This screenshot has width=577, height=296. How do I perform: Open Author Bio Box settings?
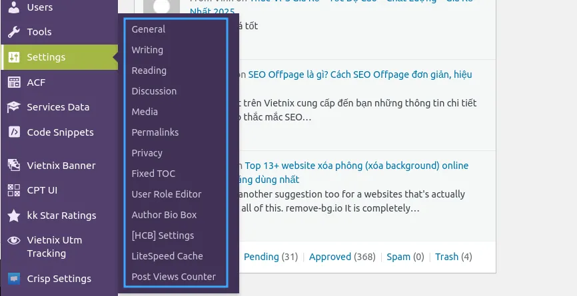pos(164,214)
